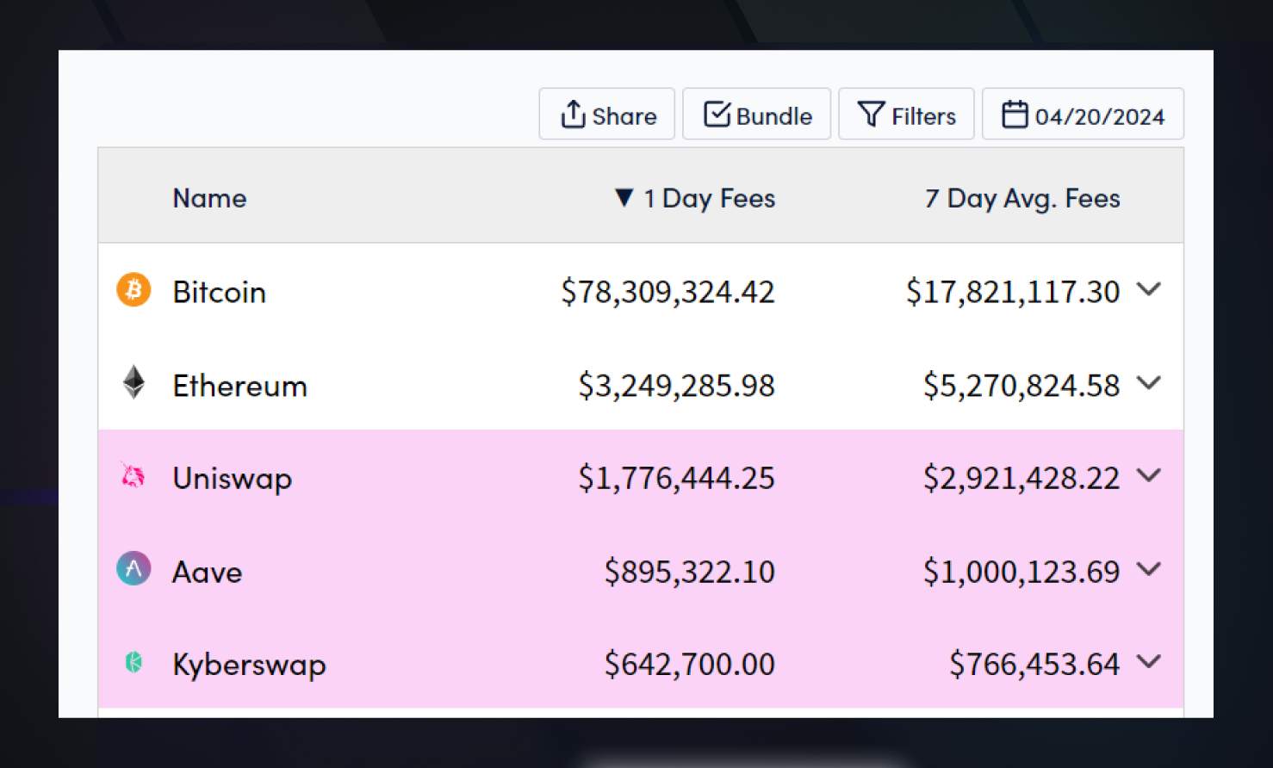This screenshot has height=768, width=1273.
Task: Click the $17,821,117.30 average value
Action: pyautogui.click(x=1013, y=292)
